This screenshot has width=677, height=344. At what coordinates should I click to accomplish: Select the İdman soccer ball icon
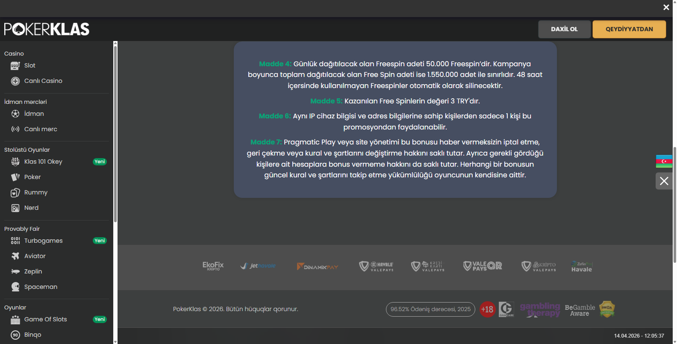(15, 114)
